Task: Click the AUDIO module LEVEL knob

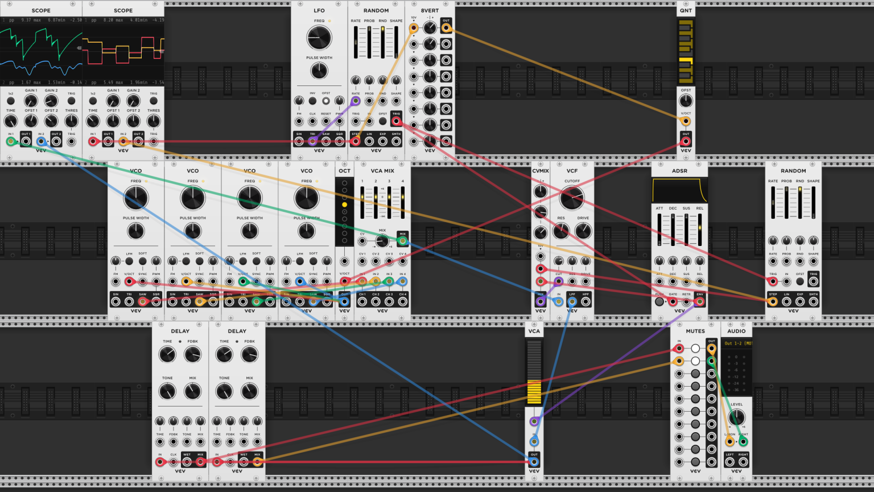Action: coord(736,417)
